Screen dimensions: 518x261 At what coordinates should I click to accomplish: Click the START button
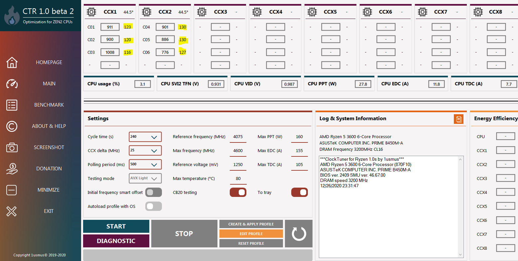pyautogui.click(x=116, y=226)
